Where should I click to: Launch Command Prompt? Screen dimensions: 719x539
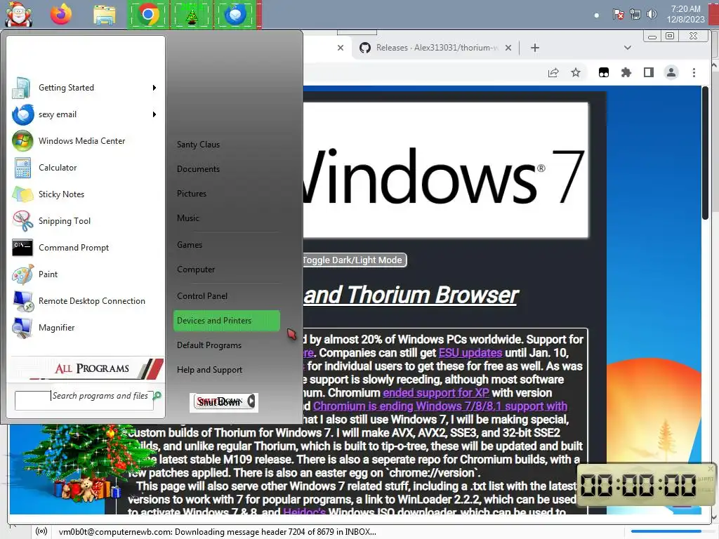click(x=85, y=248)
